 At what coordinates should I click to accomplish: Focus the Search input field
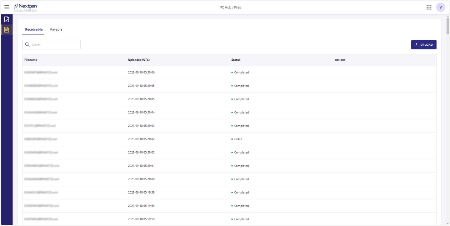(52, 45)
